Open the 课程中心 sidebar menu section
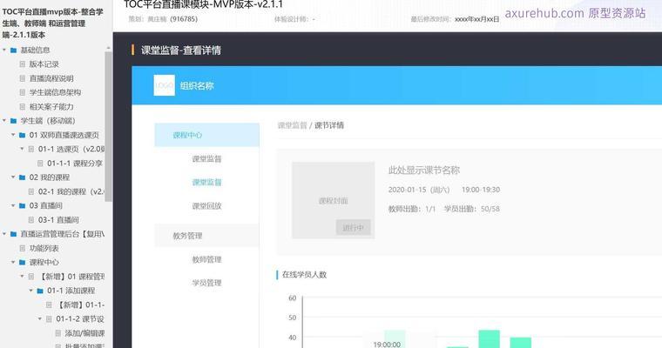 207,135
